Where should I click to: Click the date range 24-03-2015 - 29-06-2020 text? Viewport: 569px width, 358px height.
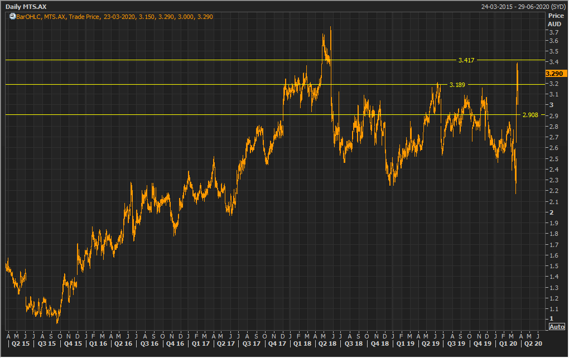(516, 6)
